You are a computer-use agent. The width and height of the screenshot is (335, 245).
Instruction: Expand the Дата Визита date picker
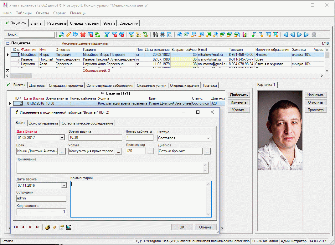(x=61, y=138)
